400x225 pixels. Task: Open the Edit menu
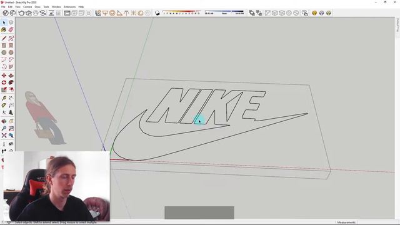[x=10, y=7]
